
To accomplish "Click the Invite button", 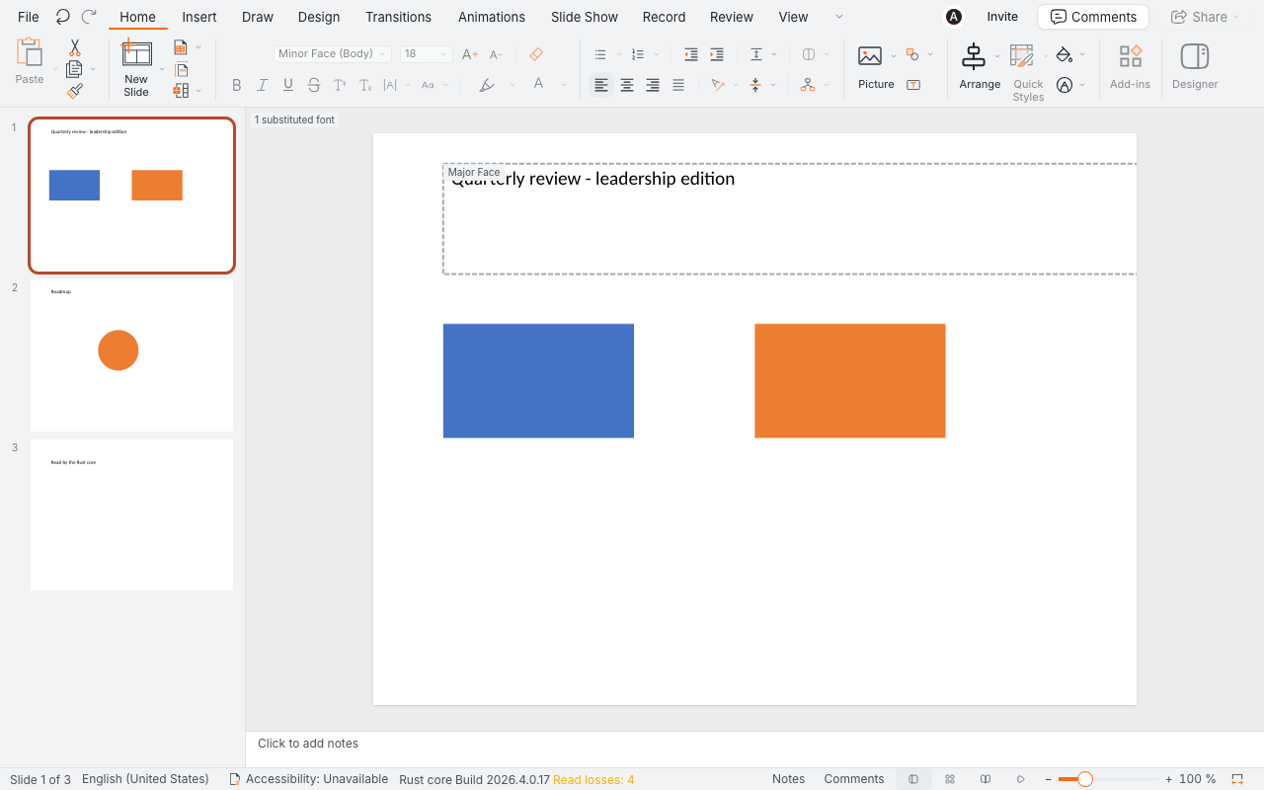I will click(1002, 17).
